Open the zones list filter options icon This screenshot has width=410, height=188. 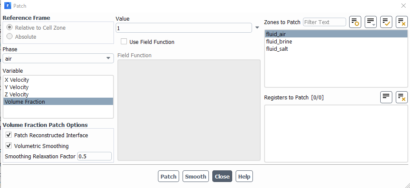click(x=371, y=22)
